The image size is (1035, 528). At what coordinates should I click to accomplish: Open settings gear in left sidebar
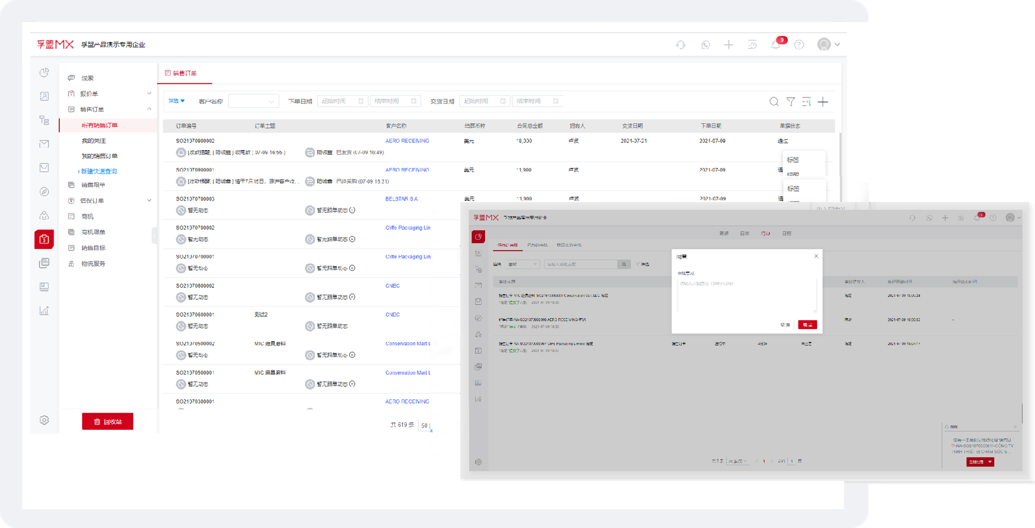click(44, 420)
